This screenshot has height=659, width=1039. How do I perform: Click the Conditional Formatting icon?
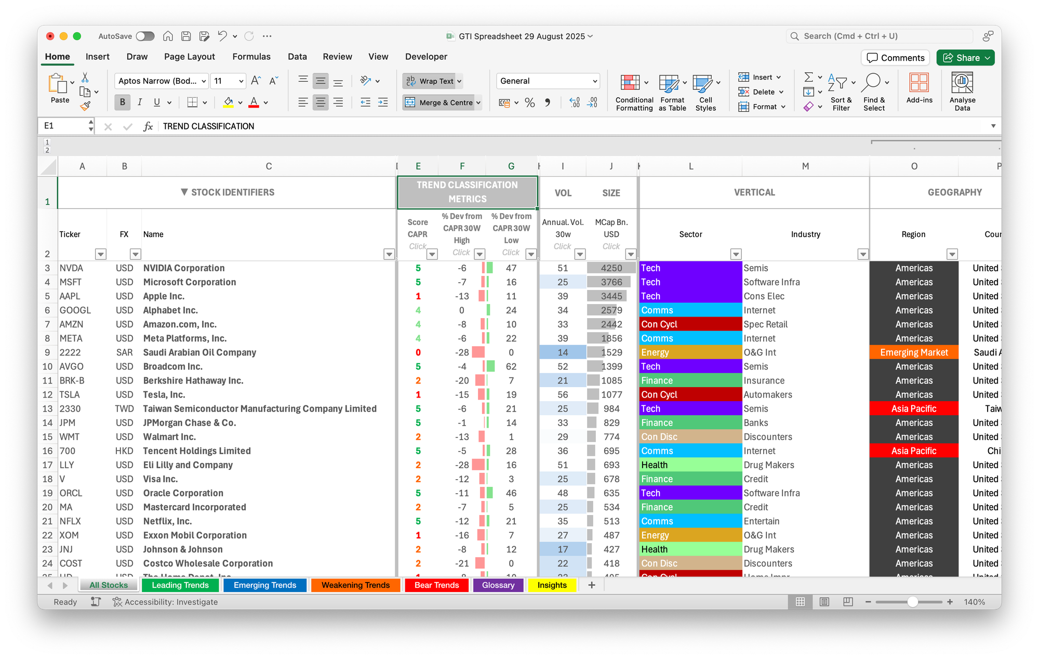coord(630,83)
